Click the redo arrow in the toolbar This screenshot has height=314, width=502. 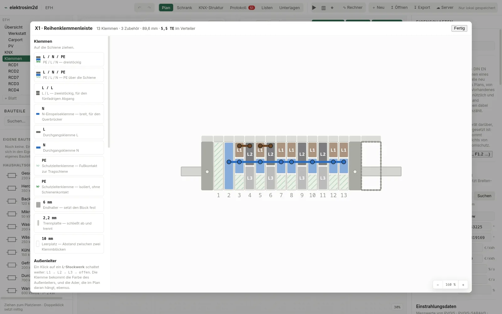pos(149,8)
